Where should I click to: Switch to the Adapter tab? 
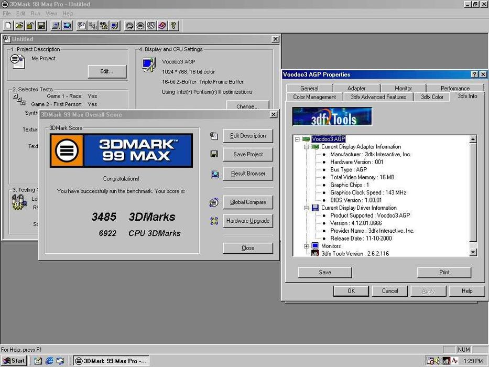coord(356,88)
